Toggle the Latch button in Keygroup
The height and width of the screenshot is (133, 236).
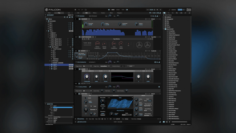[130, 66]
